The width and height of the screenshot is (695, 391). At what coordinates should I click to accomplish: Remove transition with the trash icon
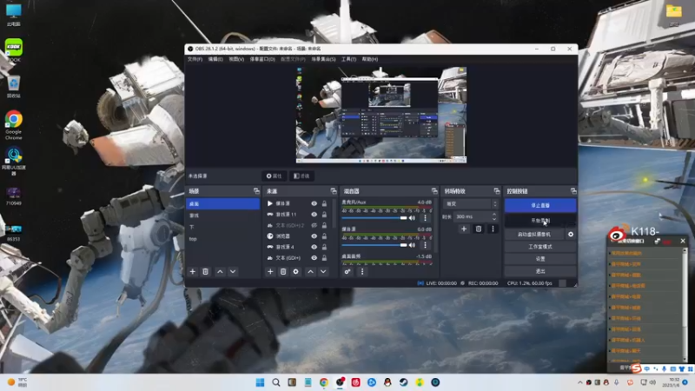coord(479,229)
